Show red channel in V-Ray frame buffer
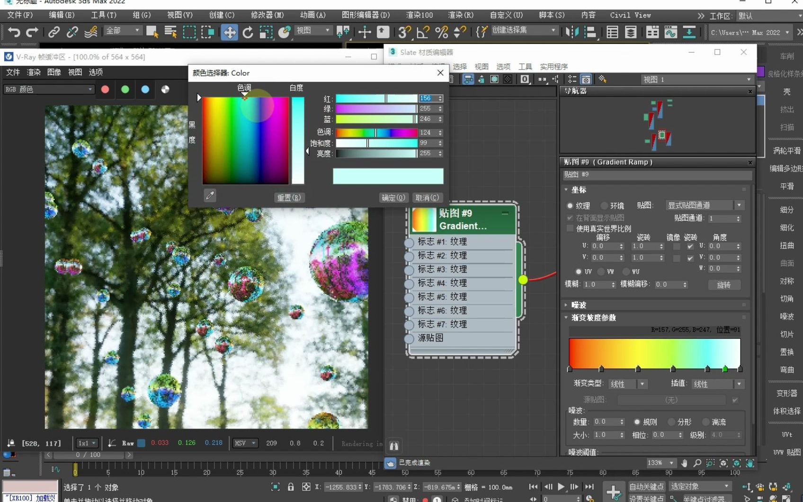The width and height of the screenshot is (803, 502). point(105,89)
